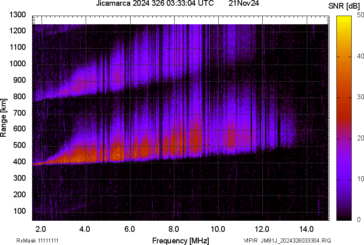Click the 30 tick label on colorbar
The height and width of the screenshot is (245, 364).
pos(360,97)
